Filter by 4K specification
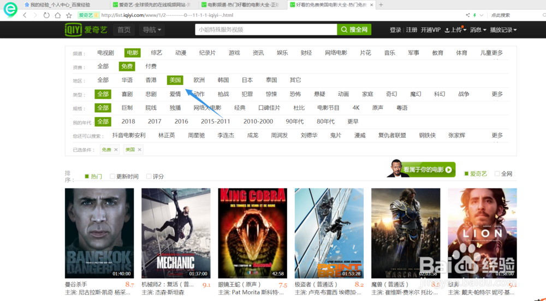Viewport: 546px width, 301px height. 356,108
